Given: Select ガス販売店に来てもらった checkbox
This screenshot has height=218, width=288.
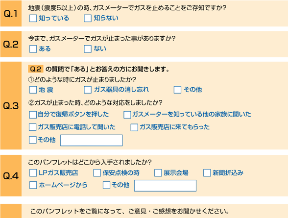Looking at the screenshot, I should coord(134,127).
